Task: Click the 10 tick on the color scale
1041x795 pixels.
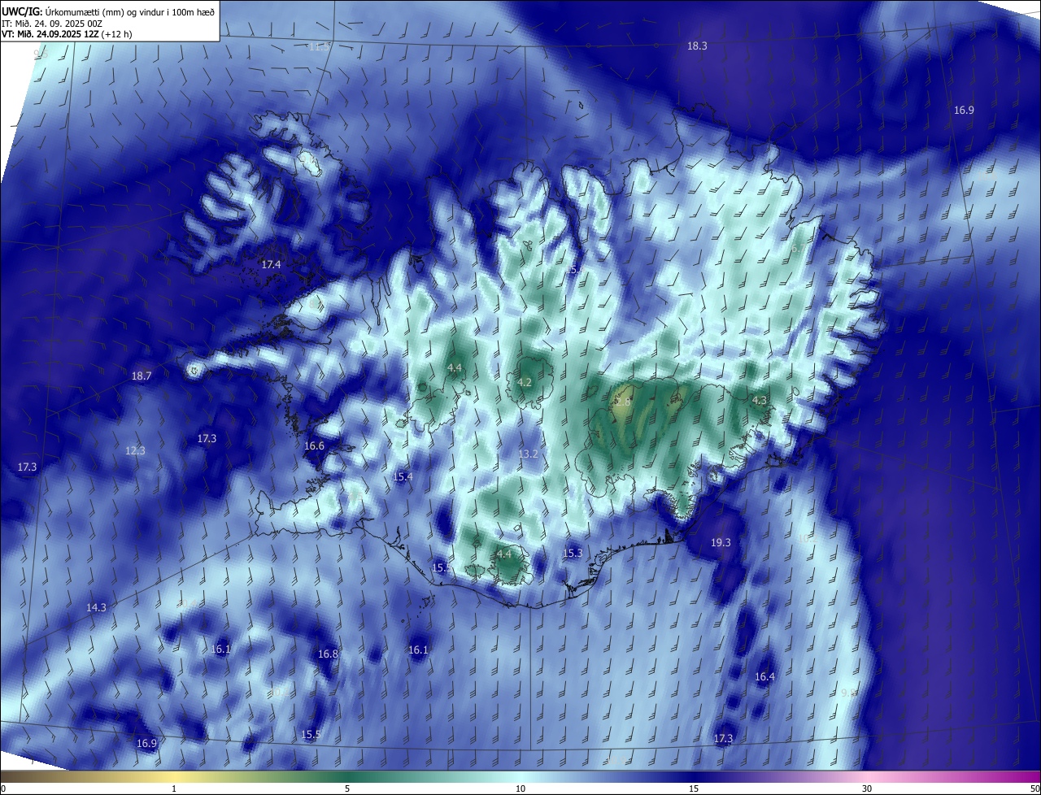Action: pos(520,788)
